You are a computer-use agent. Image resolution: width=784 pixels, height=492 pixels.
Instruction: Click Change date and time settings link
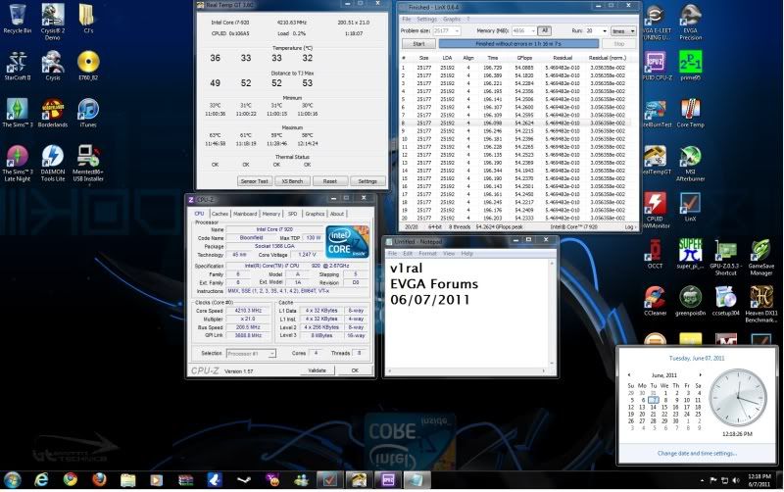click(697, 454)
